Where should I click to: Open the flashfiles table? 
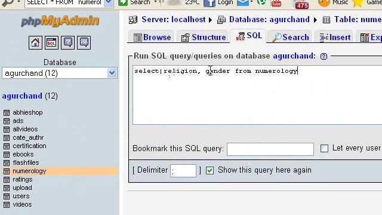[26, 162]
